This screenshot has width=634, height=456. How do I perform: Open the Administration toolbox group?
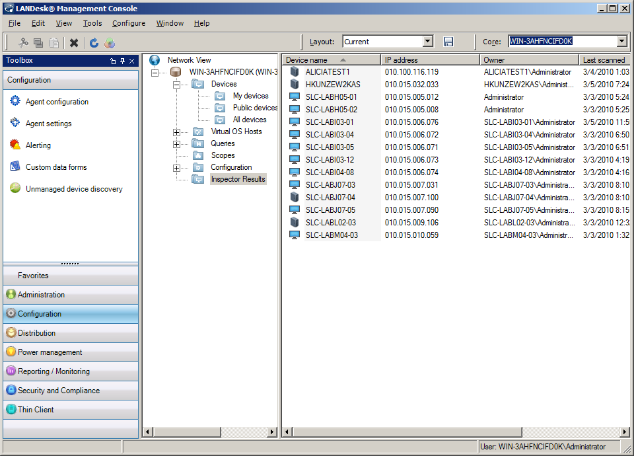pos(71,295)
